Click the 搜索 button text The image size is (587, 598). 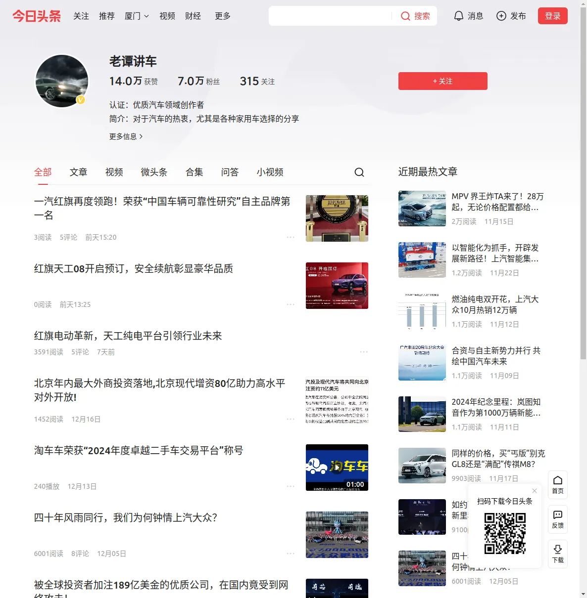[422, 16]
